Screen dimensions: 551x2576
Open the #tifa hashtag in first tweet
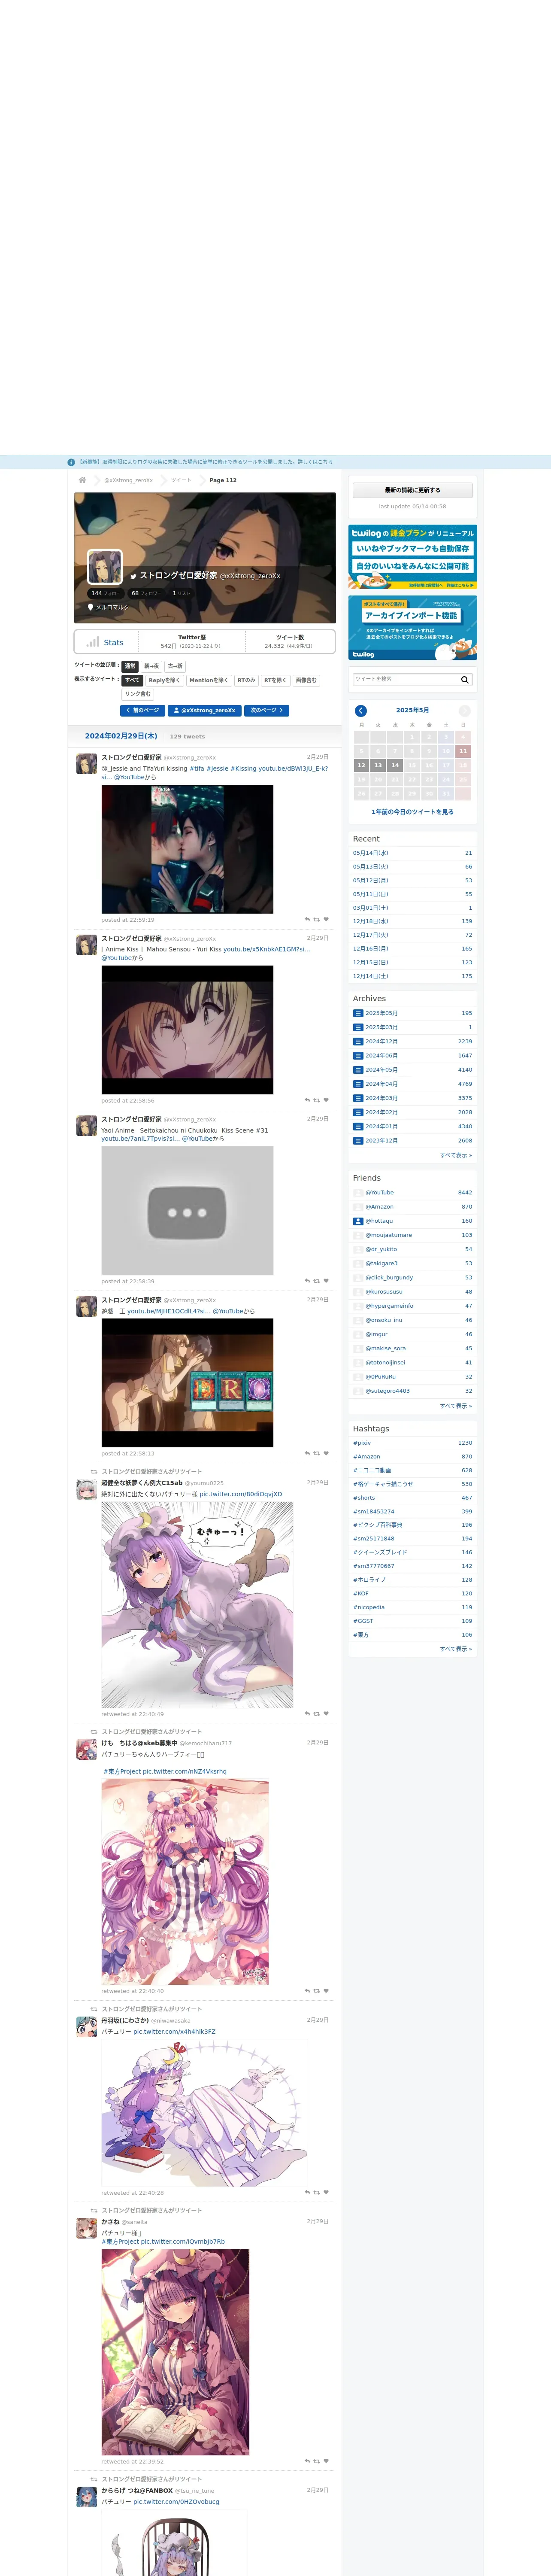pyautogui.click(x=197, y=769)
